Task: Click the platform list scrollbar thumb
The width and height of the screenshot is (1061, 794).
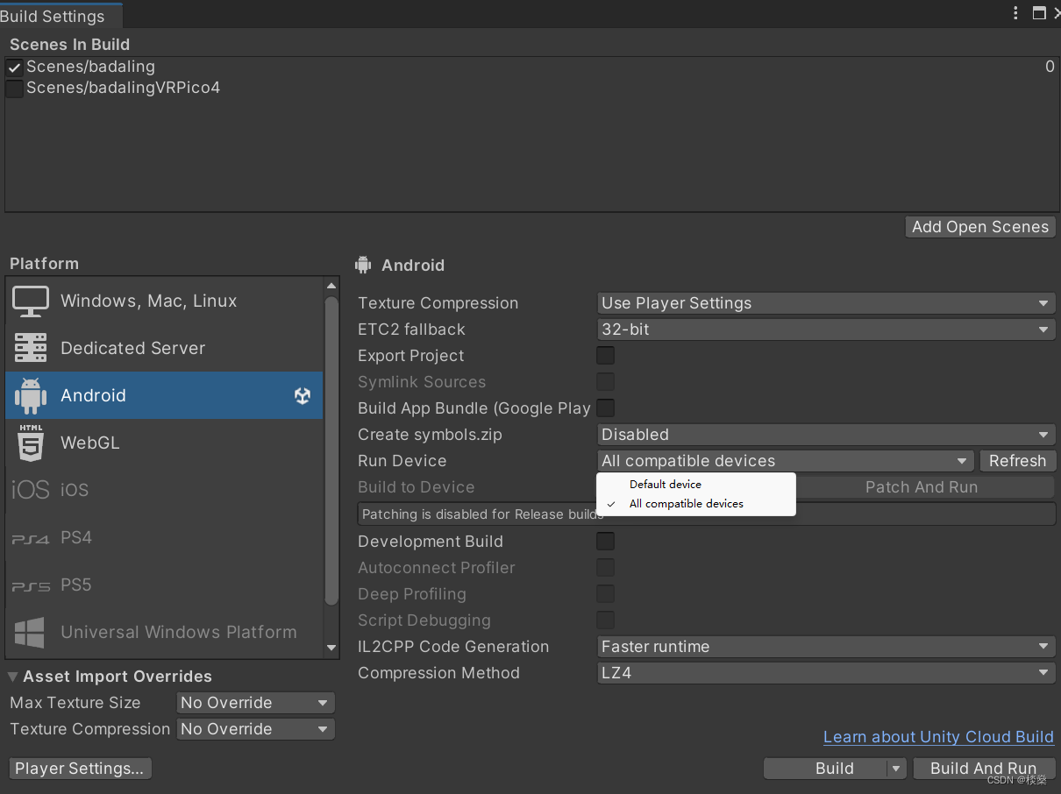Action: pyautogui.click(x=331, y=450)
